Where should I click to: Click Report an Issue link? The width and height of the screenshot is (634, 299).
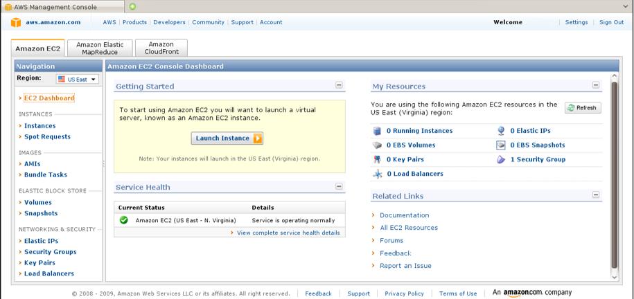click(405, 266)
